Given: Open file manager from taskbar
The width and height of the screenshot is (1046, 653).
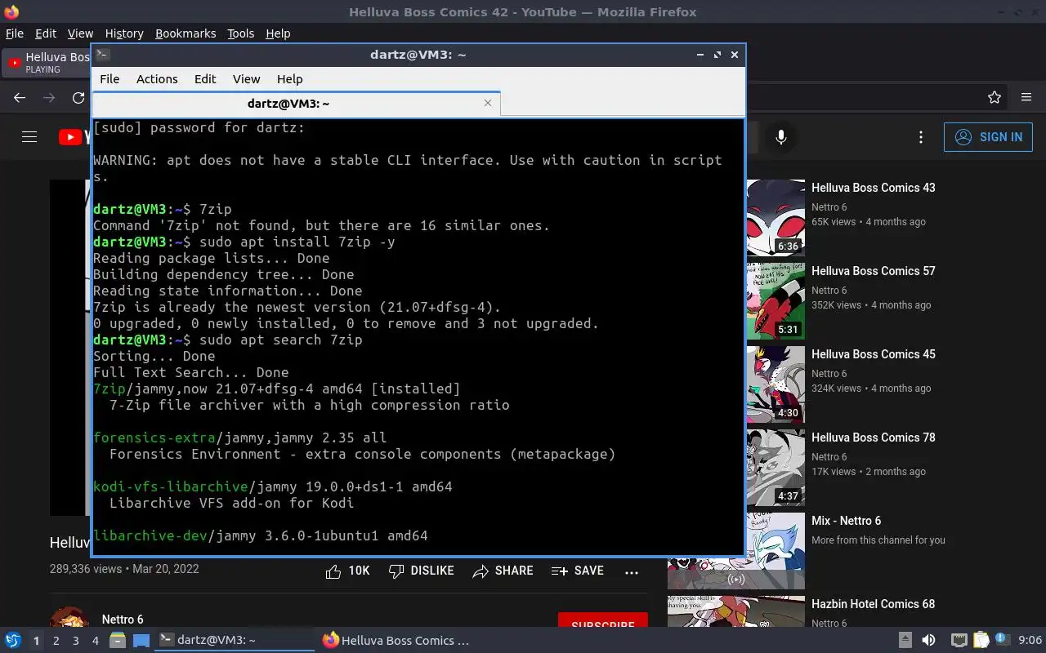Looking at the screenshot, I should [118, 641].
